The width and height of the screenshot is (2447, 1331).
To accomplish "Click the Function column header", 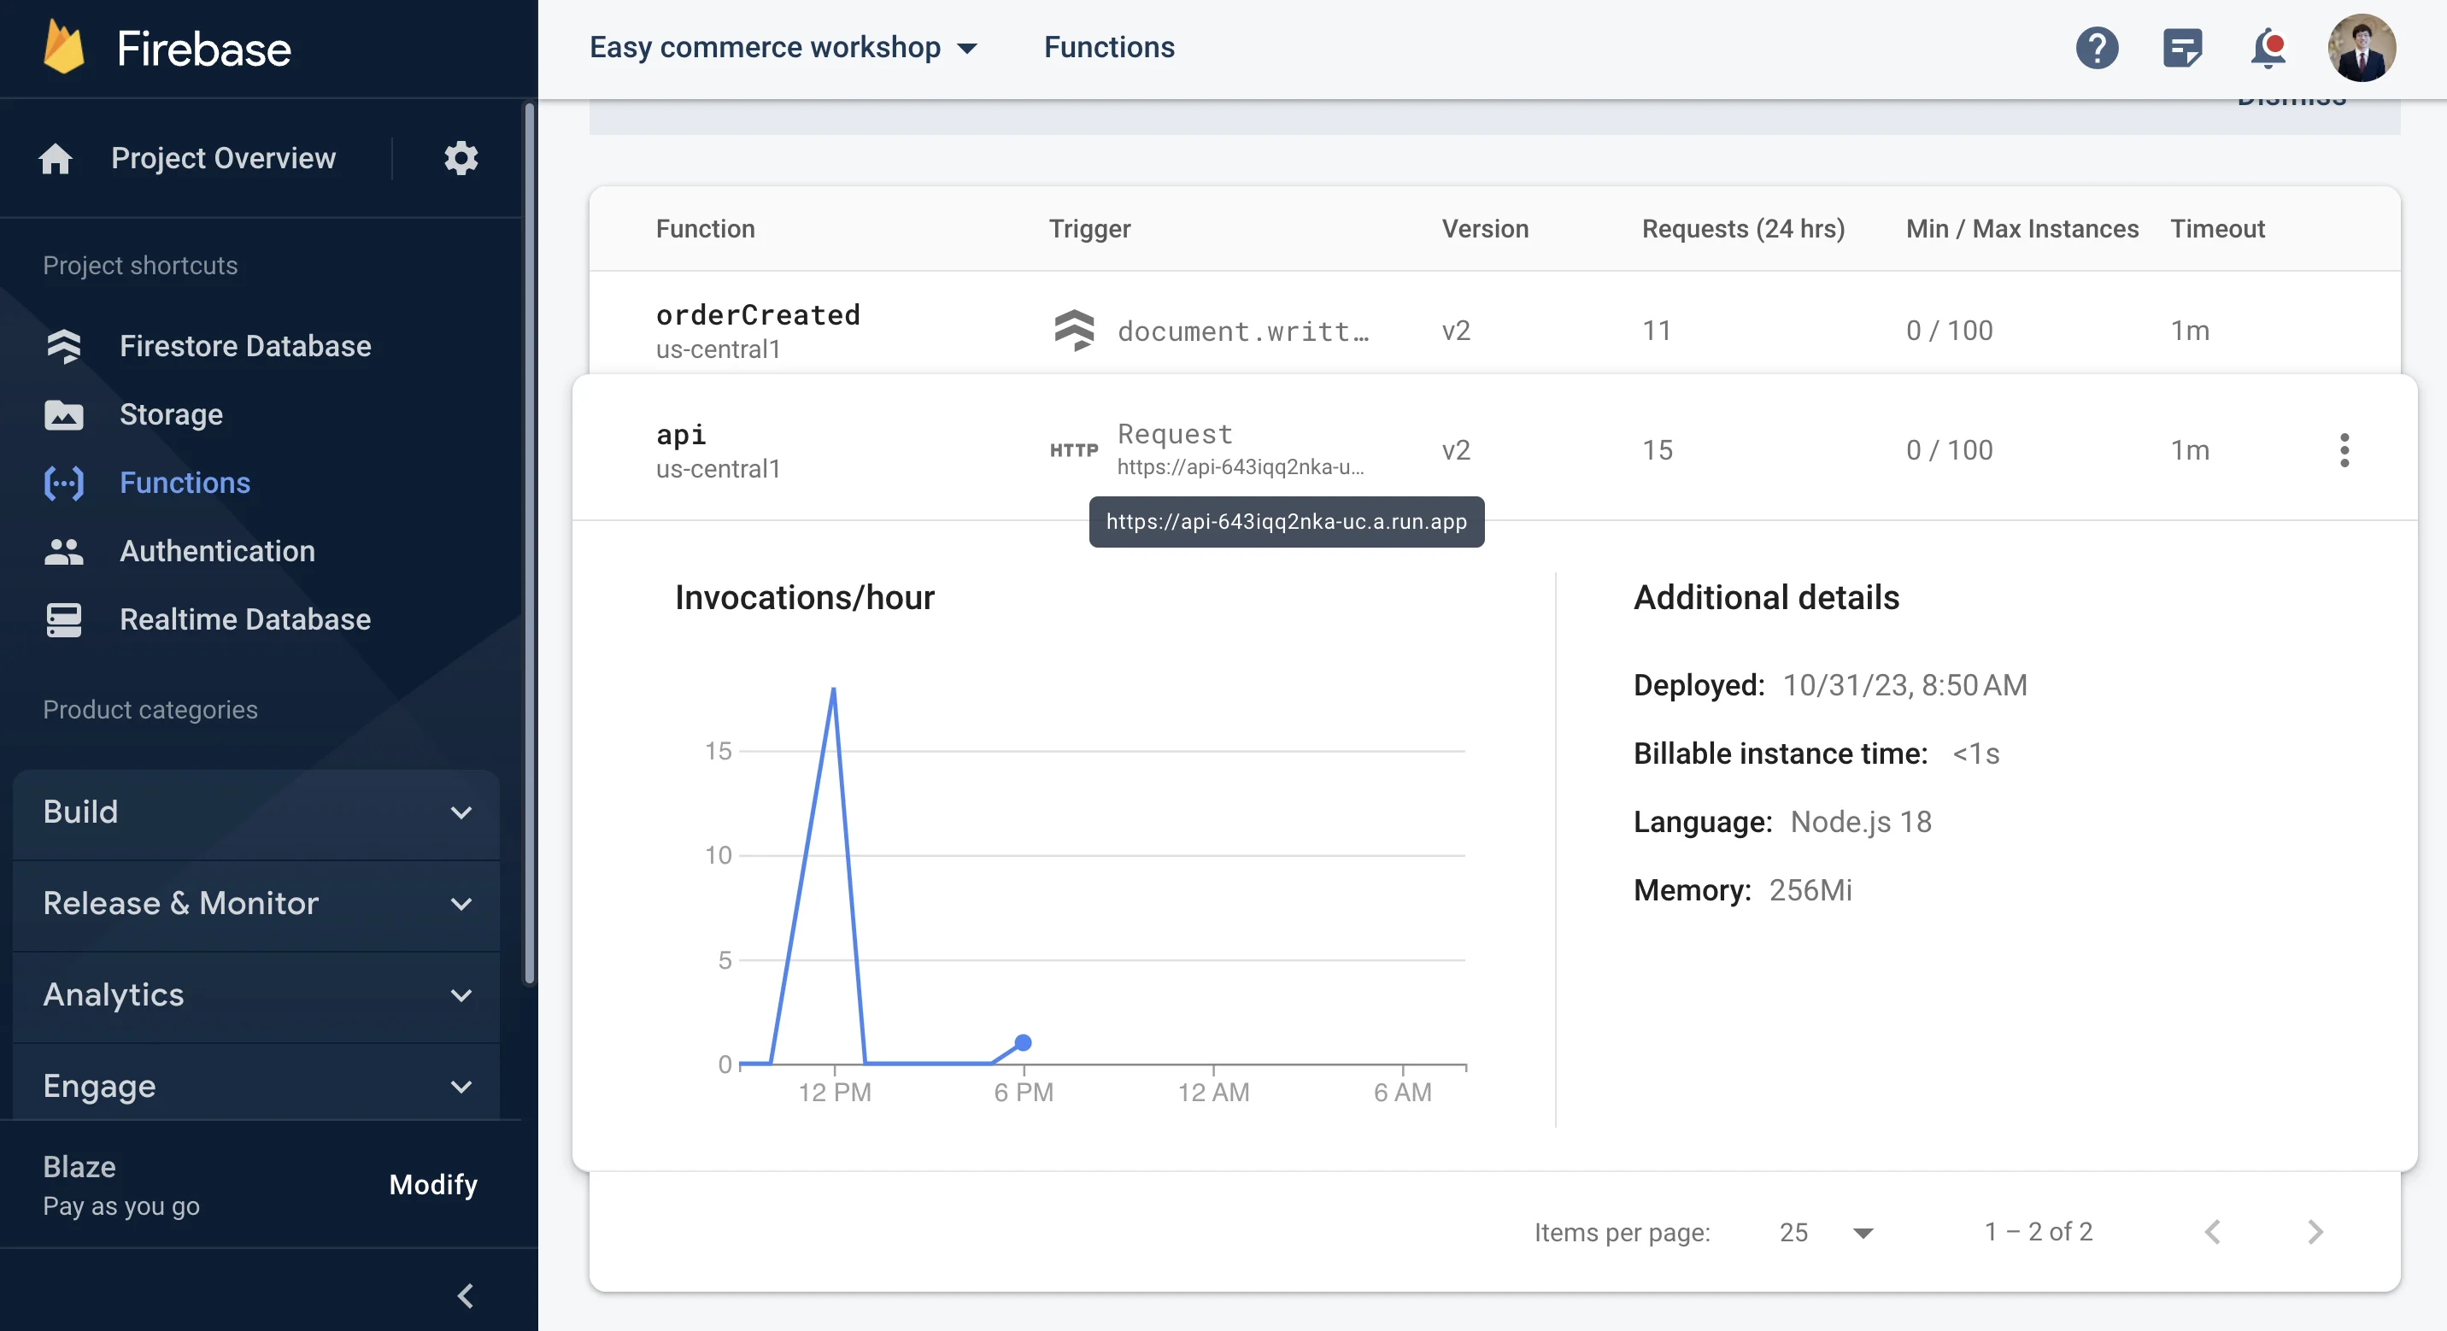I will click(705, 229).
